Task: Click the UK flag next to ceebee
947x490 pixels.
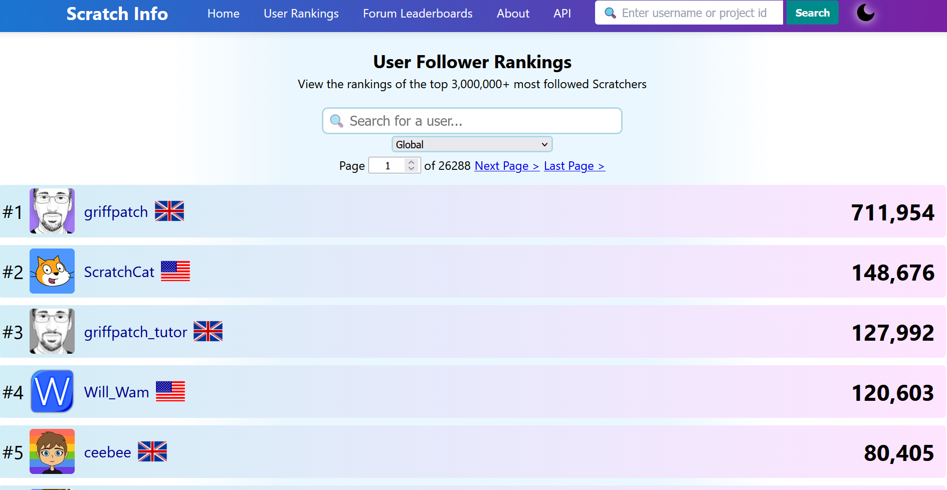Action: (x=152, y=451)
